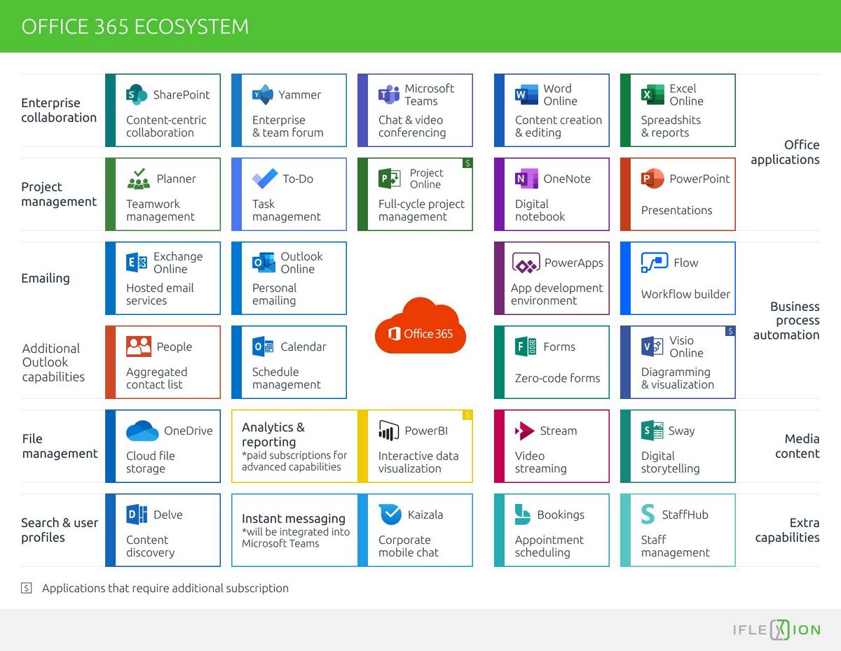Screen dimensions: 841x651
Task: Click the Excel Online icon
Action: [652, 94]
